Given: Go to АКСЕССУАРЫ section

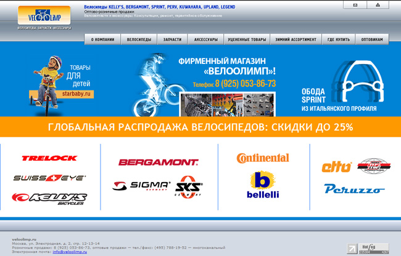Looking at the screenshot, I should [206, 39].
